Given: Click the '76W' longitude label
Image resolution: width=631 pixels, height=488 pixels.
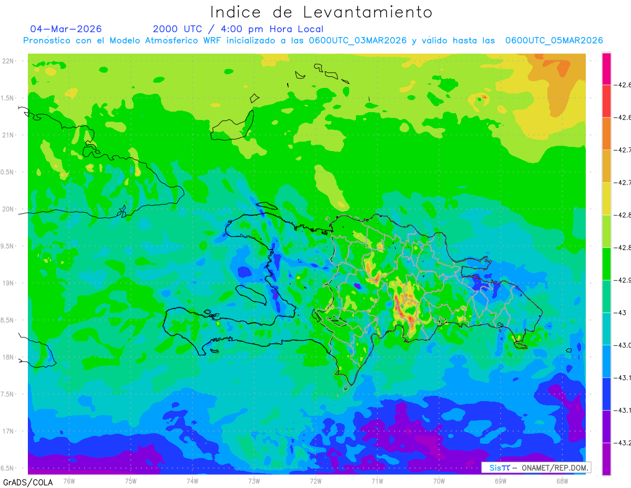Looking at the screenshot, I should pos(69,481).
